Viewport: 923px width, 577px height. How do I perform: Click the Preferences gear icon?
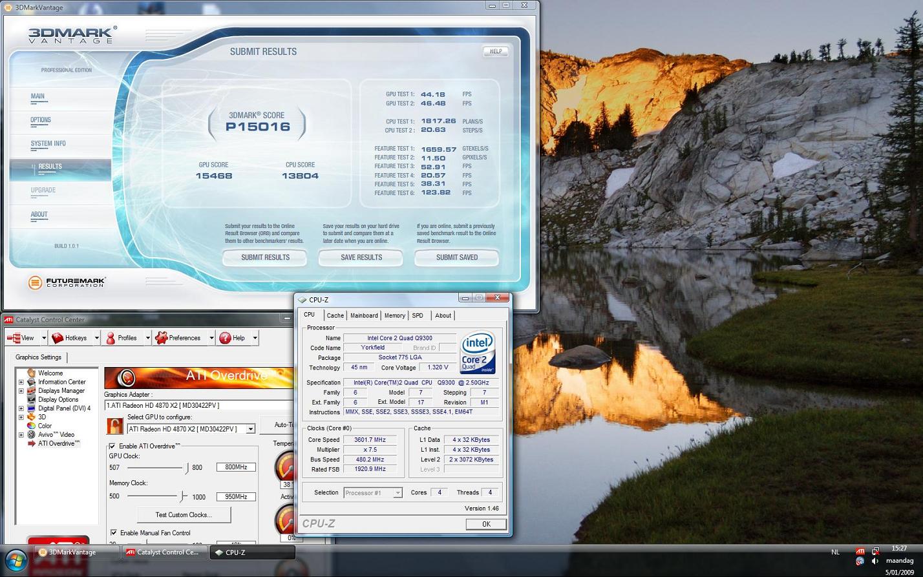pos(161,338)
